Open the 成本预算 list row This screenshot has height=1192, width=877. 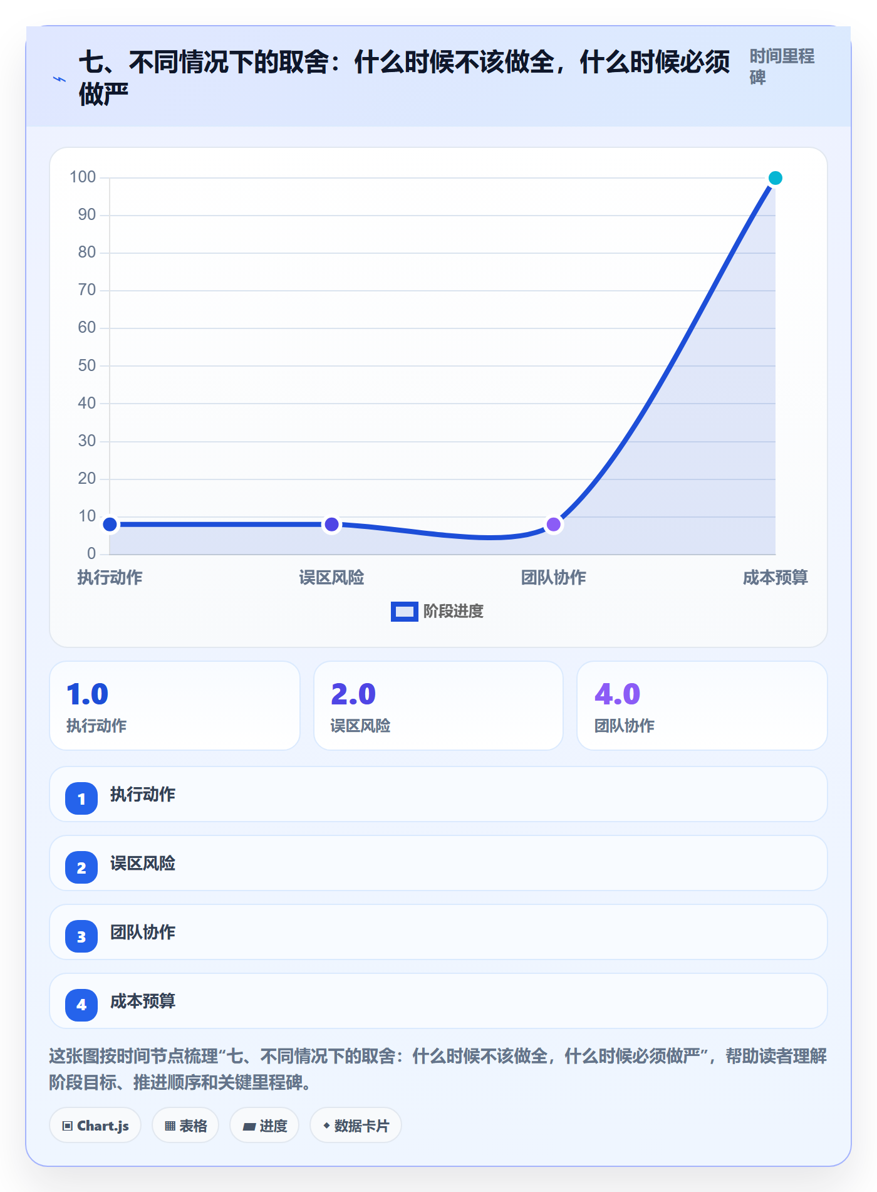[x=438, y=1001]
